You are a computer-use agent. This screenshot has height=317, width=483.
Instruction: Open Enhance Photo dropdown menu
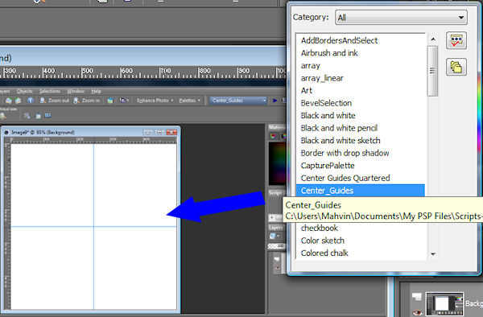[155, 101]
